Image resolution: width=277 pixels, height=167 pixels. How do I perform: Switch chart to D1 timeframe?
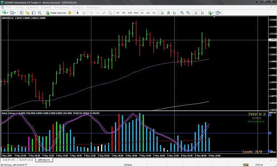point(154,13)
